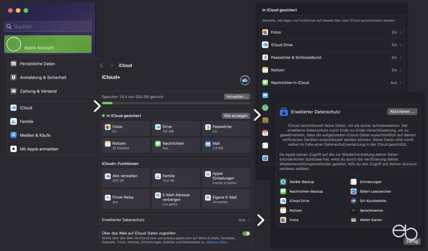The width and height of the screenshot is (428, 251).
Task: Click the Fertig button
Action: (x=412, y=241)
